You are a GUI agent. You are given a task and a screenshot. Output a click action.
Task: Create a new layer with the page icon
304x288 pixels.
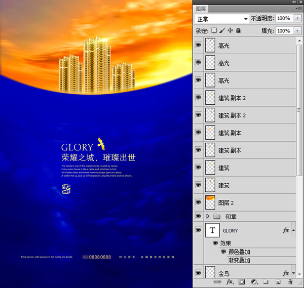pos(278,282)
